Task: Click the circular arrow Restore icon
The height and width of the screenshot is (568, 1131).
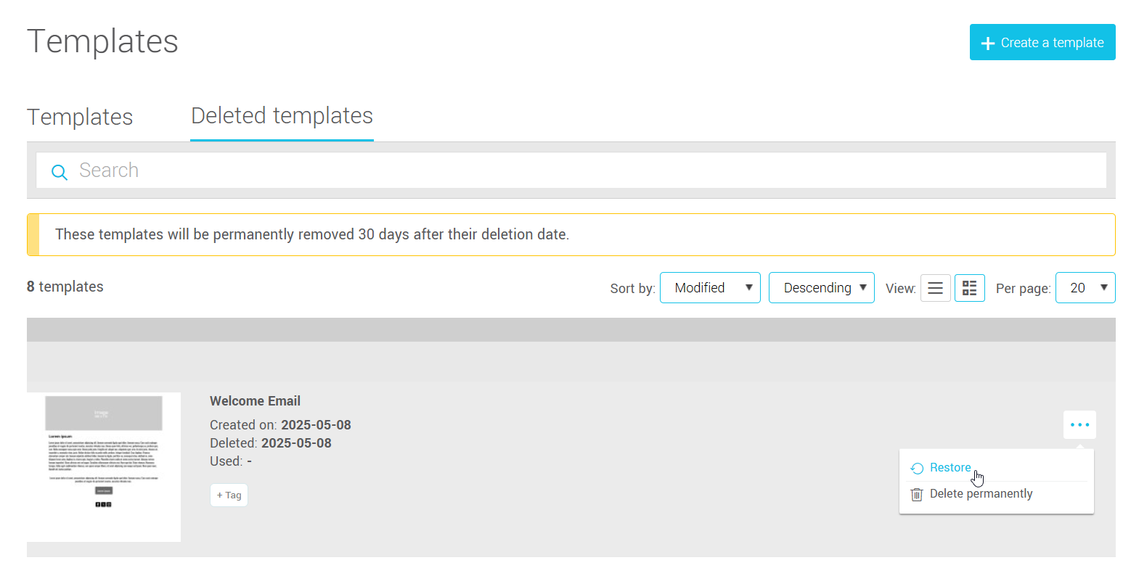Action: tap(917, 469)
